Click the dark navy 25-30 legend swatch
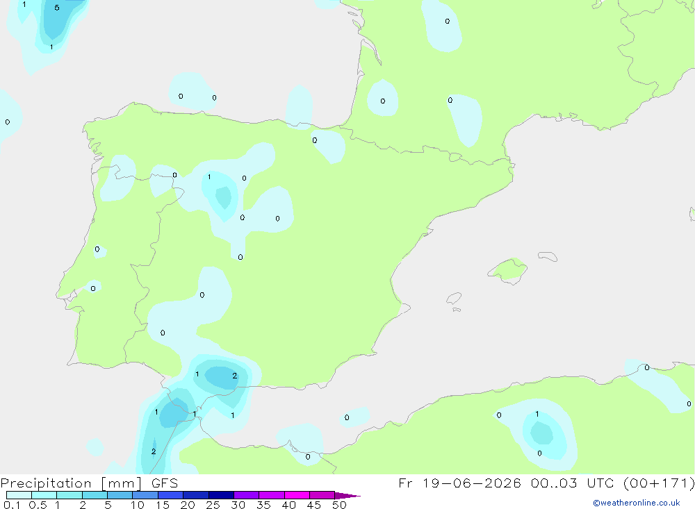 (x=221, y=495)
